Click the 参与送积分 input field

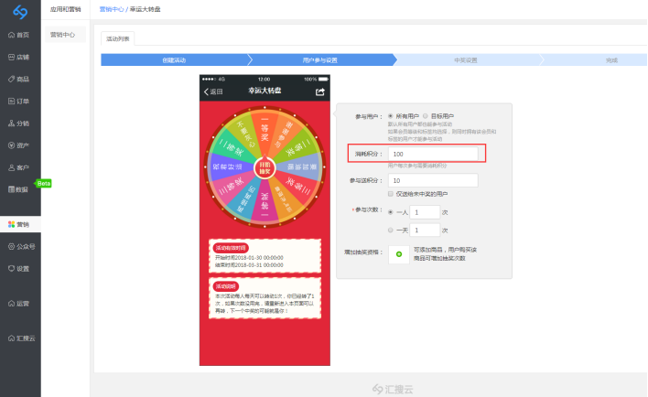coord(432,180)
